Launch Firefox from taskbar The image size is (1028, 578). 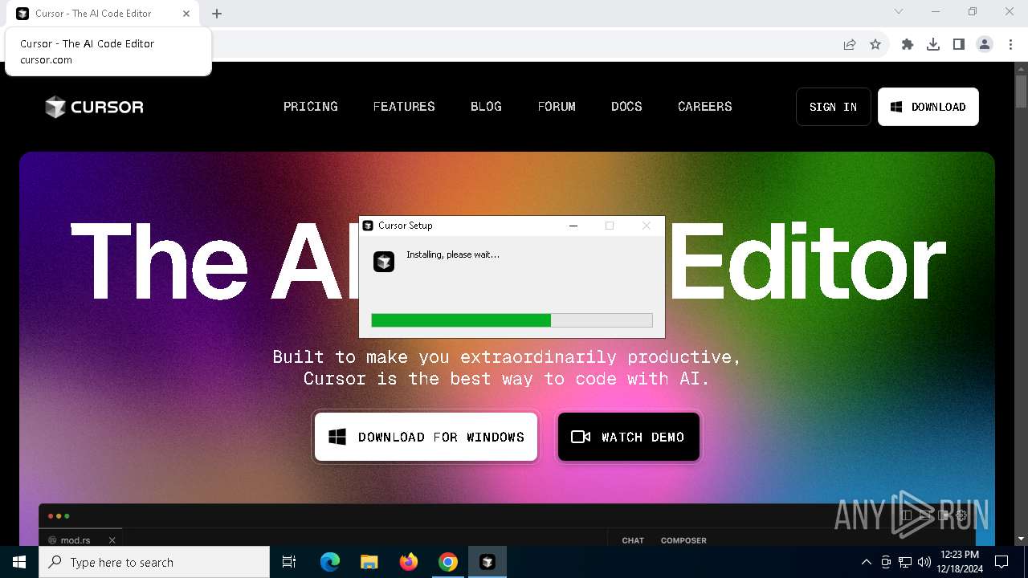click(409, 562)
